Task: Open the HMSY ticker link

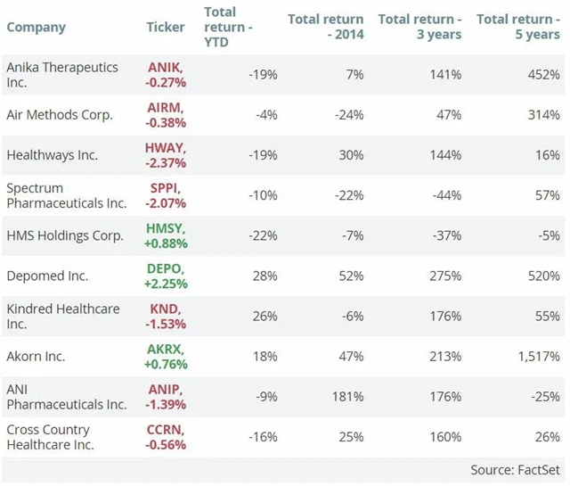Action: tap(166, 228)
